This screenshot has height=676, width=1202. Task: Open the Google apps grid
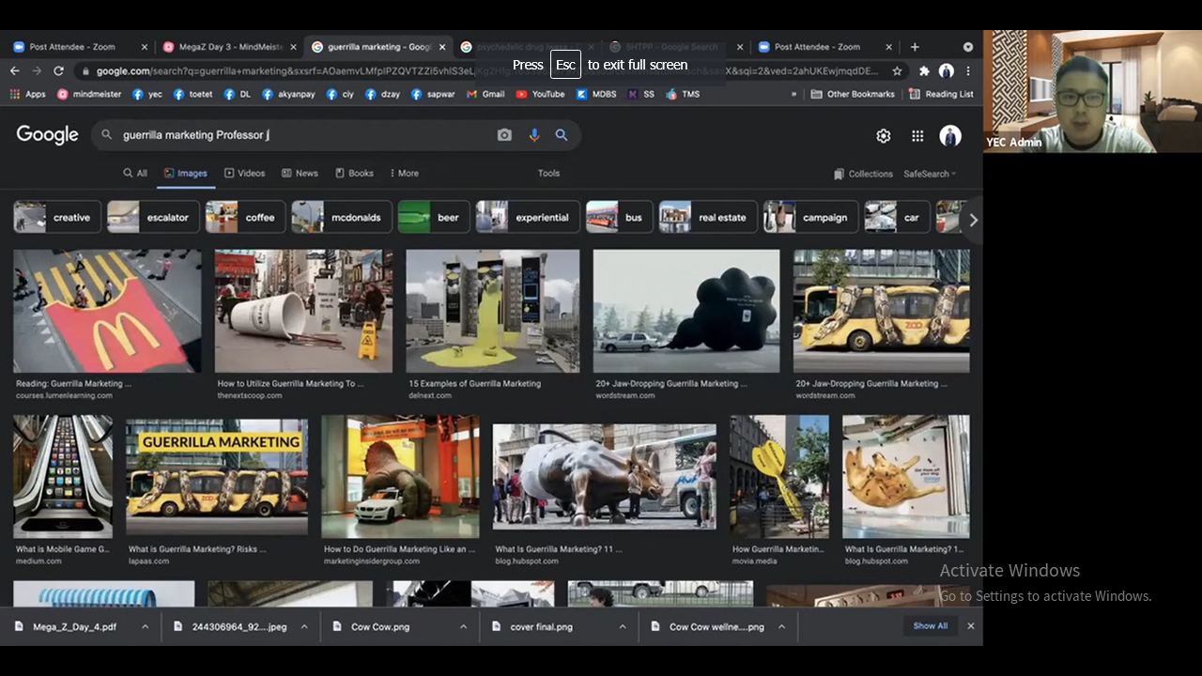tap(917, 136)
